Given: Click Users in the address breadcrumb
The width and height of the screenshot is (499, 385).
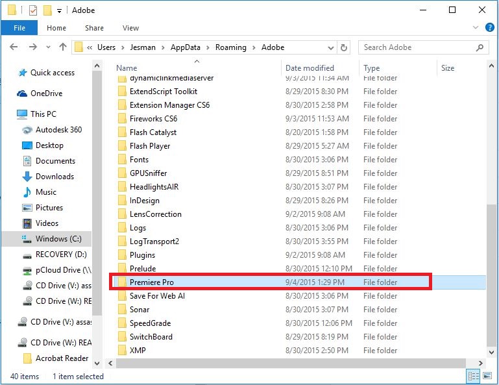Looking at the screenshot, I should coord(106,47).
